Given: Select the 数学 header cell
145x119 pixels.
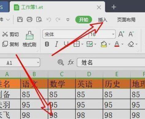Looking at the screenshot, I should (x=62, y=84).
